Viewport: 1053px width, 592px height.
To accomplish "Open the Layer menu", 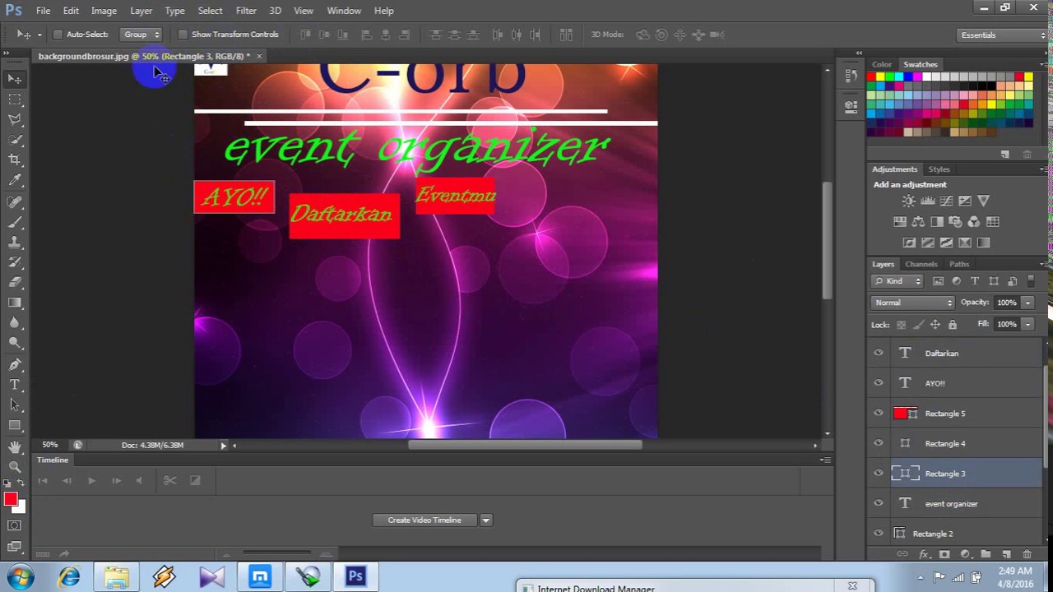I will coord(141,11).
